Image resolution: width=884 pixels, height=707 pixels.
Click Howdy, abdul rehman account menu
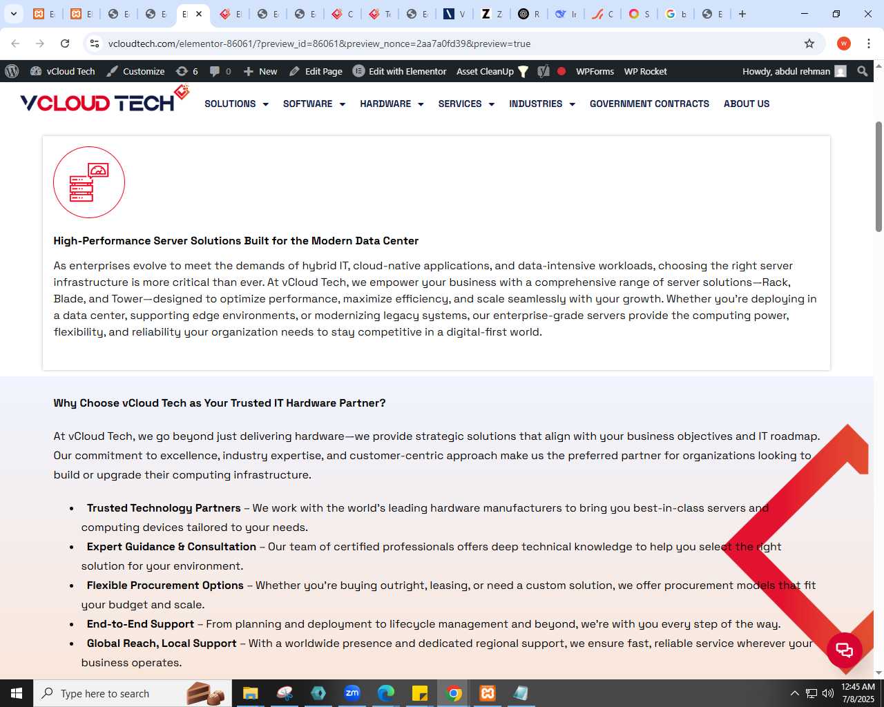pyautogui.click(x=794, y=71)
